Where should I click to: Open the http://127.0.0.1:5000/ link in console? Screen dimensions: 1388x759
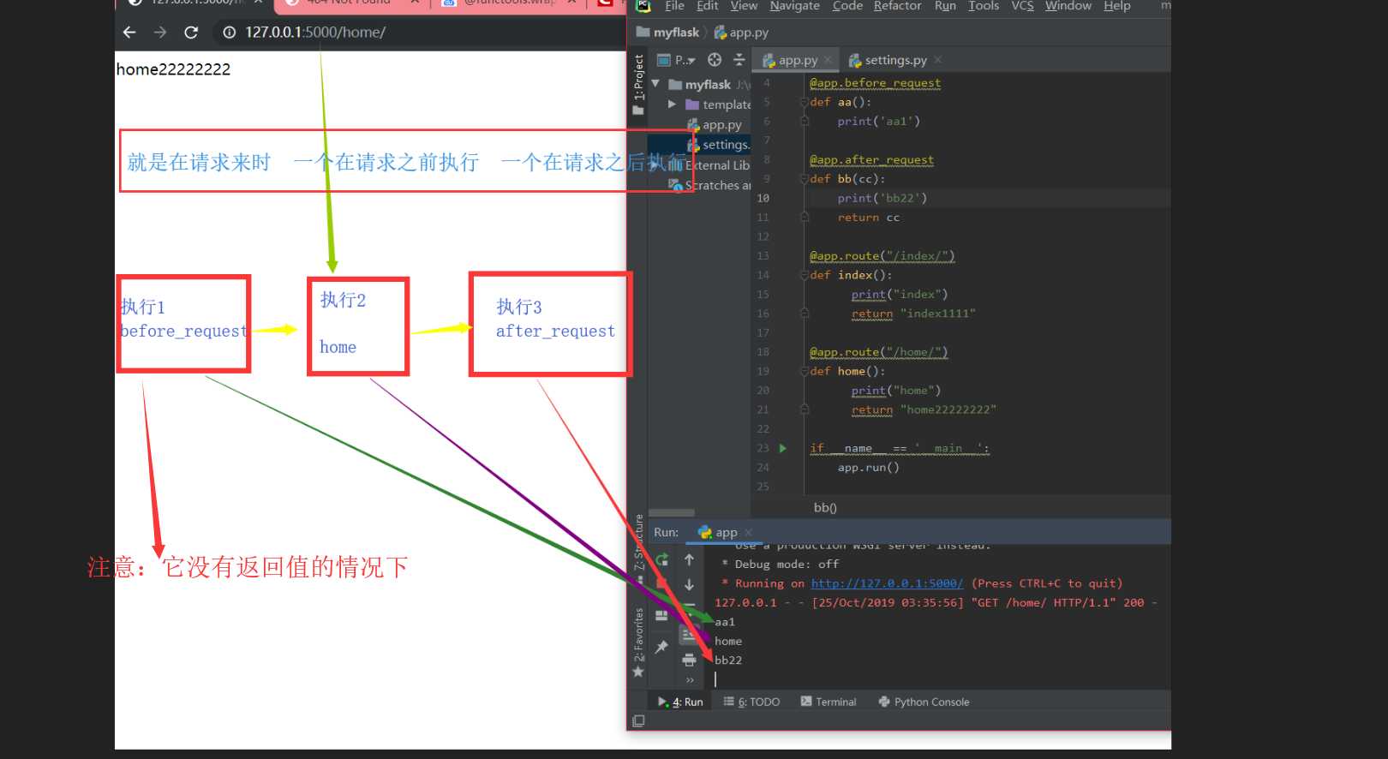tap(887, 583)
